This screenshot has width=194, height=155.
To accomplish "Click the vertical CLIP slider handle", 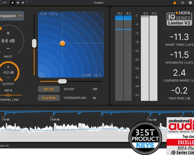I will point(34,43).
